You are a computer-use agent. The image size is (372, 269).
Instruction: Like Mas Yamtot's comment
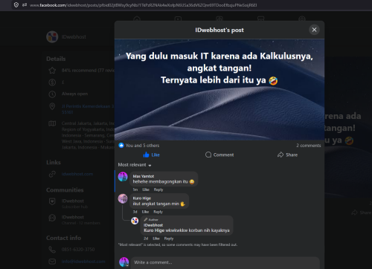146,189
